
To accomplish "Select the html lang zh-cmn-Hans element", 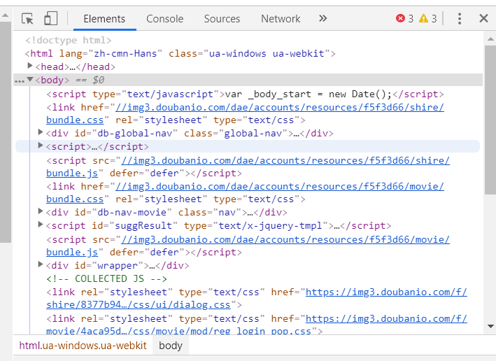I will point(180,53).
